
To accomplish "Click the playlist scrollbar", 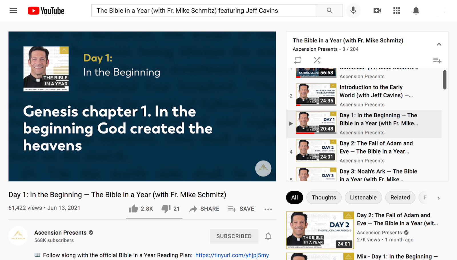I will click(445, 80).
